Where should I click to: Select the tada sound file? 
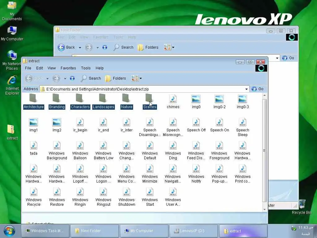pos(33,148)
